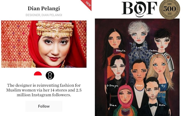Screen dimensions: 183x116
Task: Open the Dian Pelangi portrait photo
Action: tap(44, 44)
